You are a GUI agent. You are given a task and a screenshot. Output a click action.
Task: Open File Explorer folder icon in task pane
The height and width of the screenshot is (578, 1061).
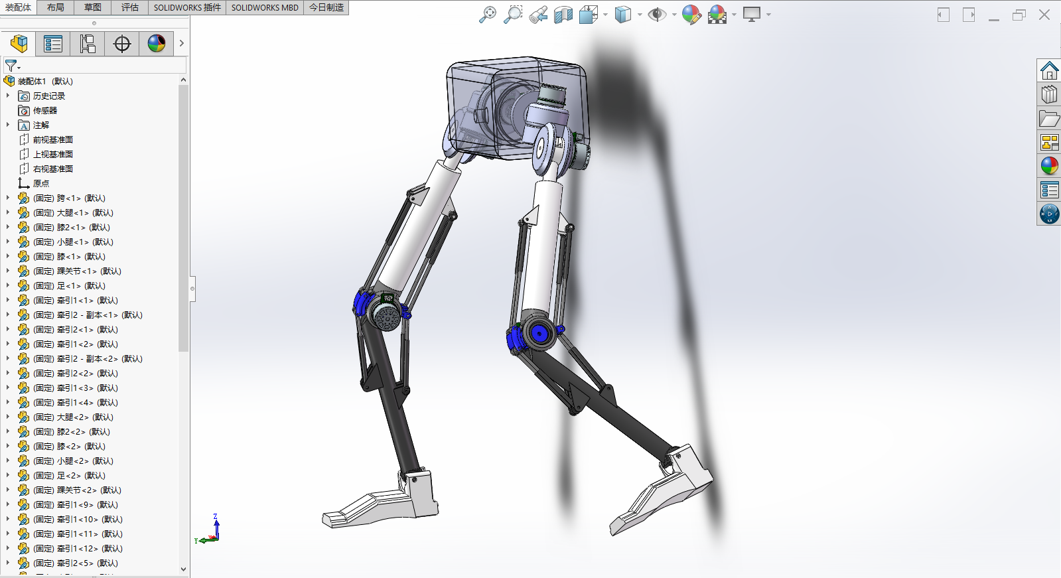[1049, 119]
